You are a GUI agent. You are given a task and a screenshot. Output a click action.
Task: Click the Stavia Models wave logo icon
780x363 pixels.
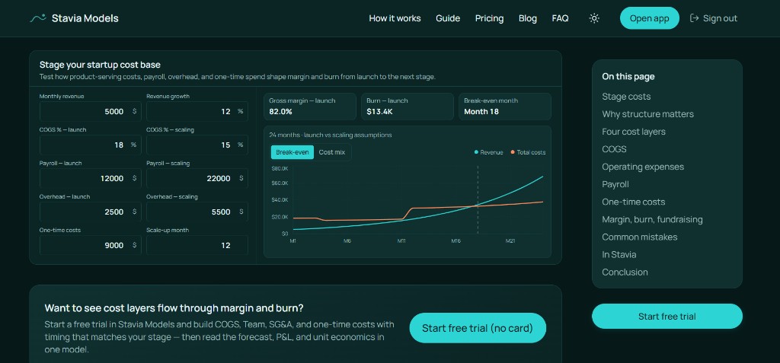coord(38,18)
